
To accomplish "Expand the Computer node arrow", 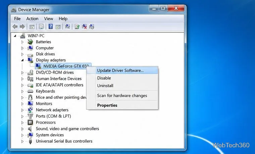I will click(22, 48).
